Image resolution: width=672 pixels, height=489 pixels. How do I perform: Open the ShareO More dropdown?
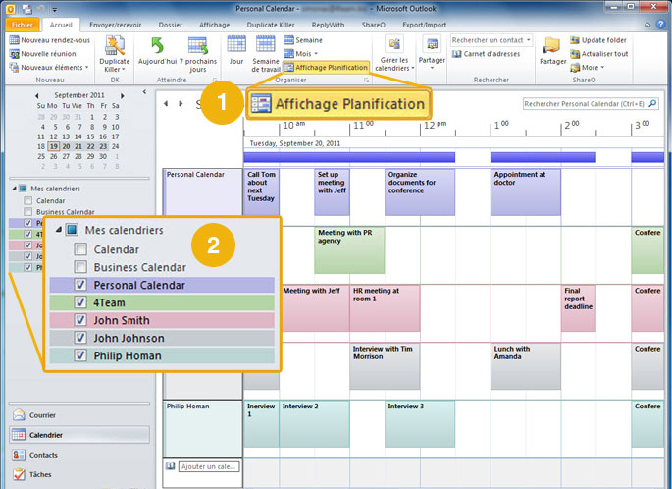[588, 68]
